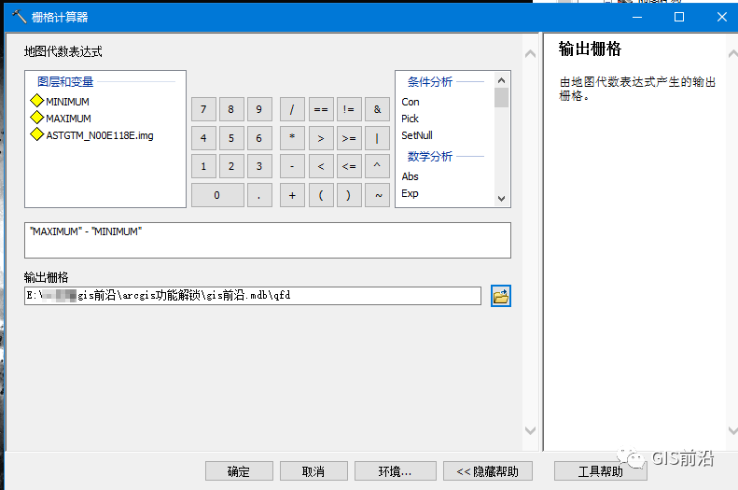Click the functions list scrollbar thumb
The image size is (738, 490).
501,98
